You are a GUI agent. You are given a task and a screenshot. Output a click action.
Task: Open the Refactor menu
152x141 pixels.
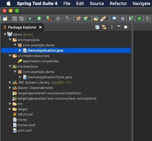tap(118, 3)
